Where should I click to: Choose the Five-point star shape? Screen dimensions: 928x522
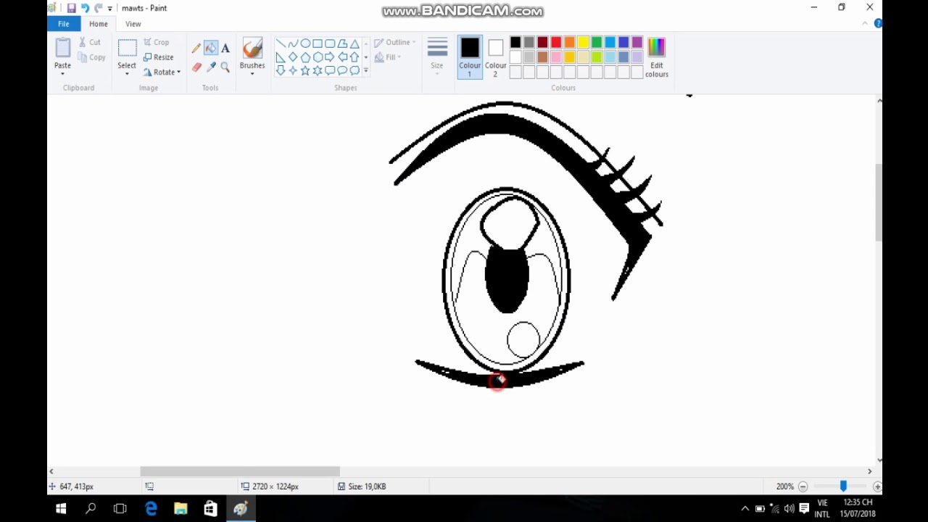(x=305, y=70)
